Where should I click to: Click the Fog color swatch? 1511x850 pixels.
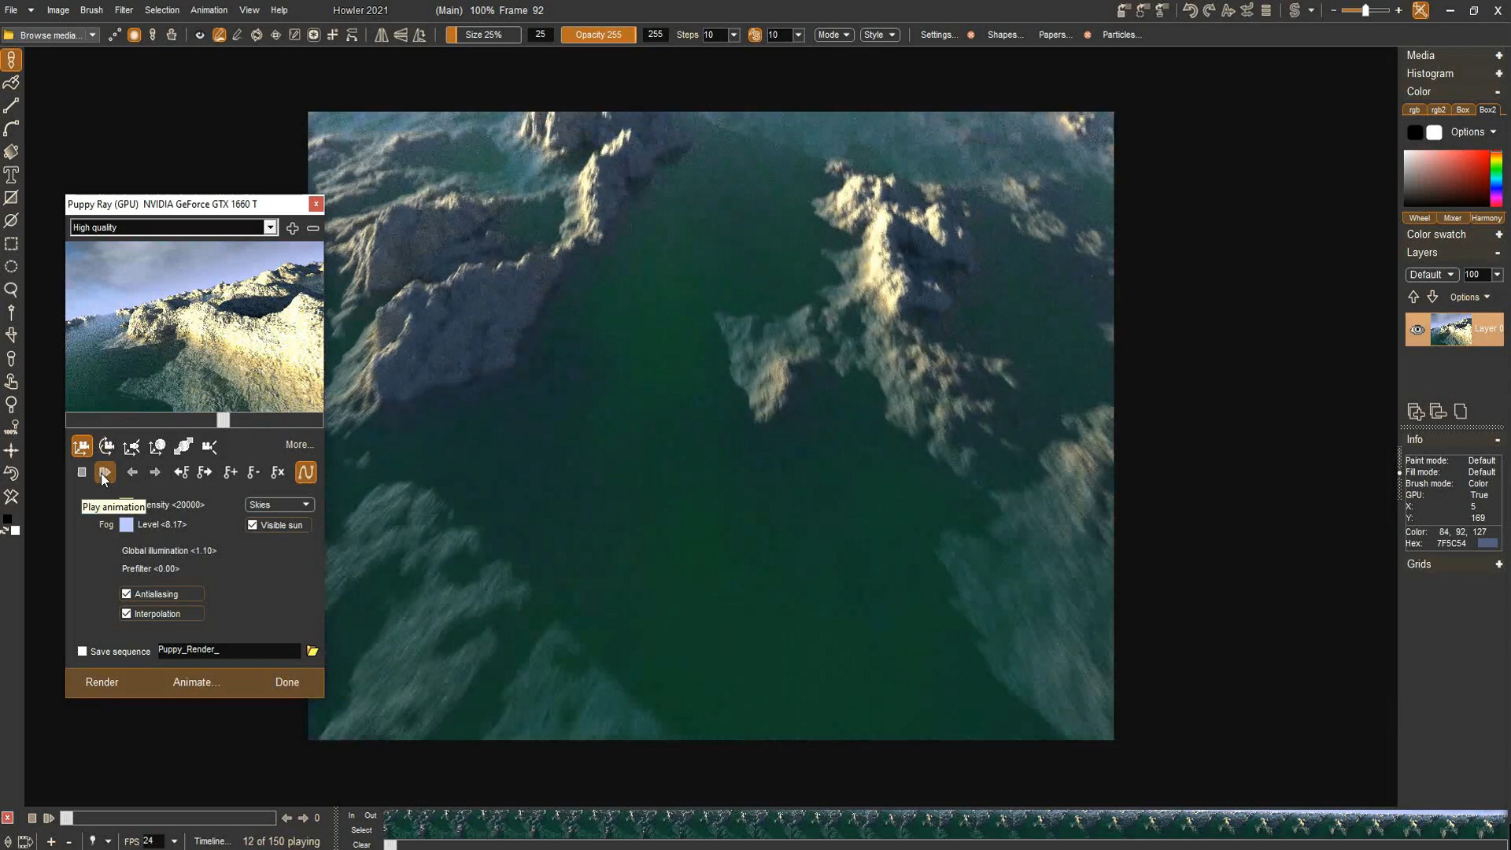[x=127, y=525]
